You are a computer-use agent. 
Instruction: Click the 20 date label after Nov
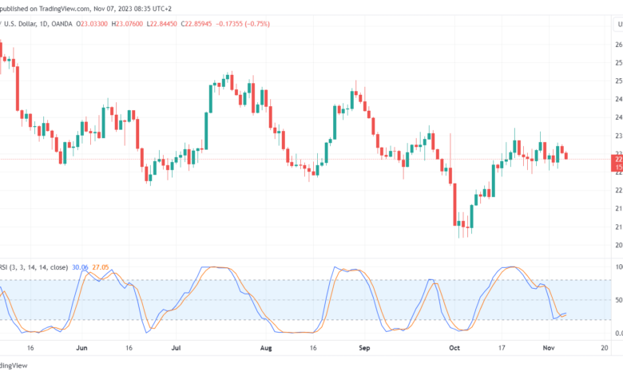(x=605, y=348)
